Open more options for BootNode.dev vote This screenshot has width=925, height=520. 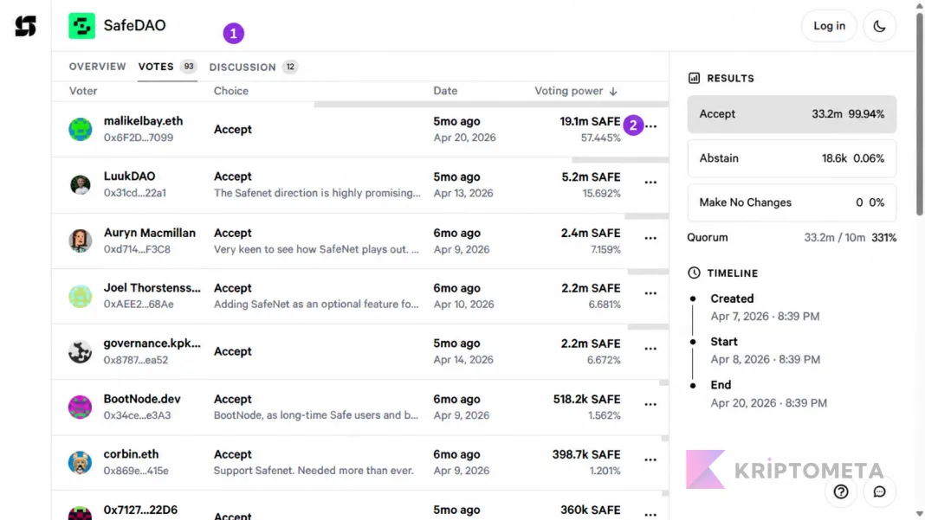pyautogui.click(x=650, y=404)
